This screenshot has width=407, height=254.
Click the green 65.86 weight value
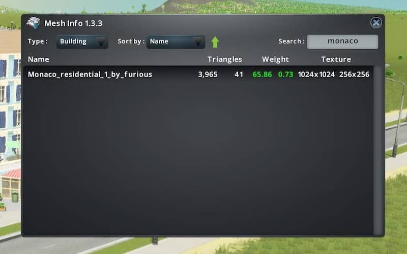point(262,75)
